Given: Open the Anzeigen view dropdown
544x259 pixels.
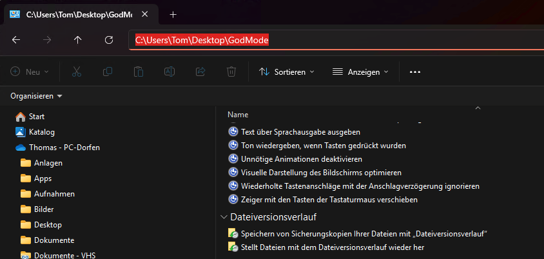Looking at the screenshot, I should [x=360, y=72].
